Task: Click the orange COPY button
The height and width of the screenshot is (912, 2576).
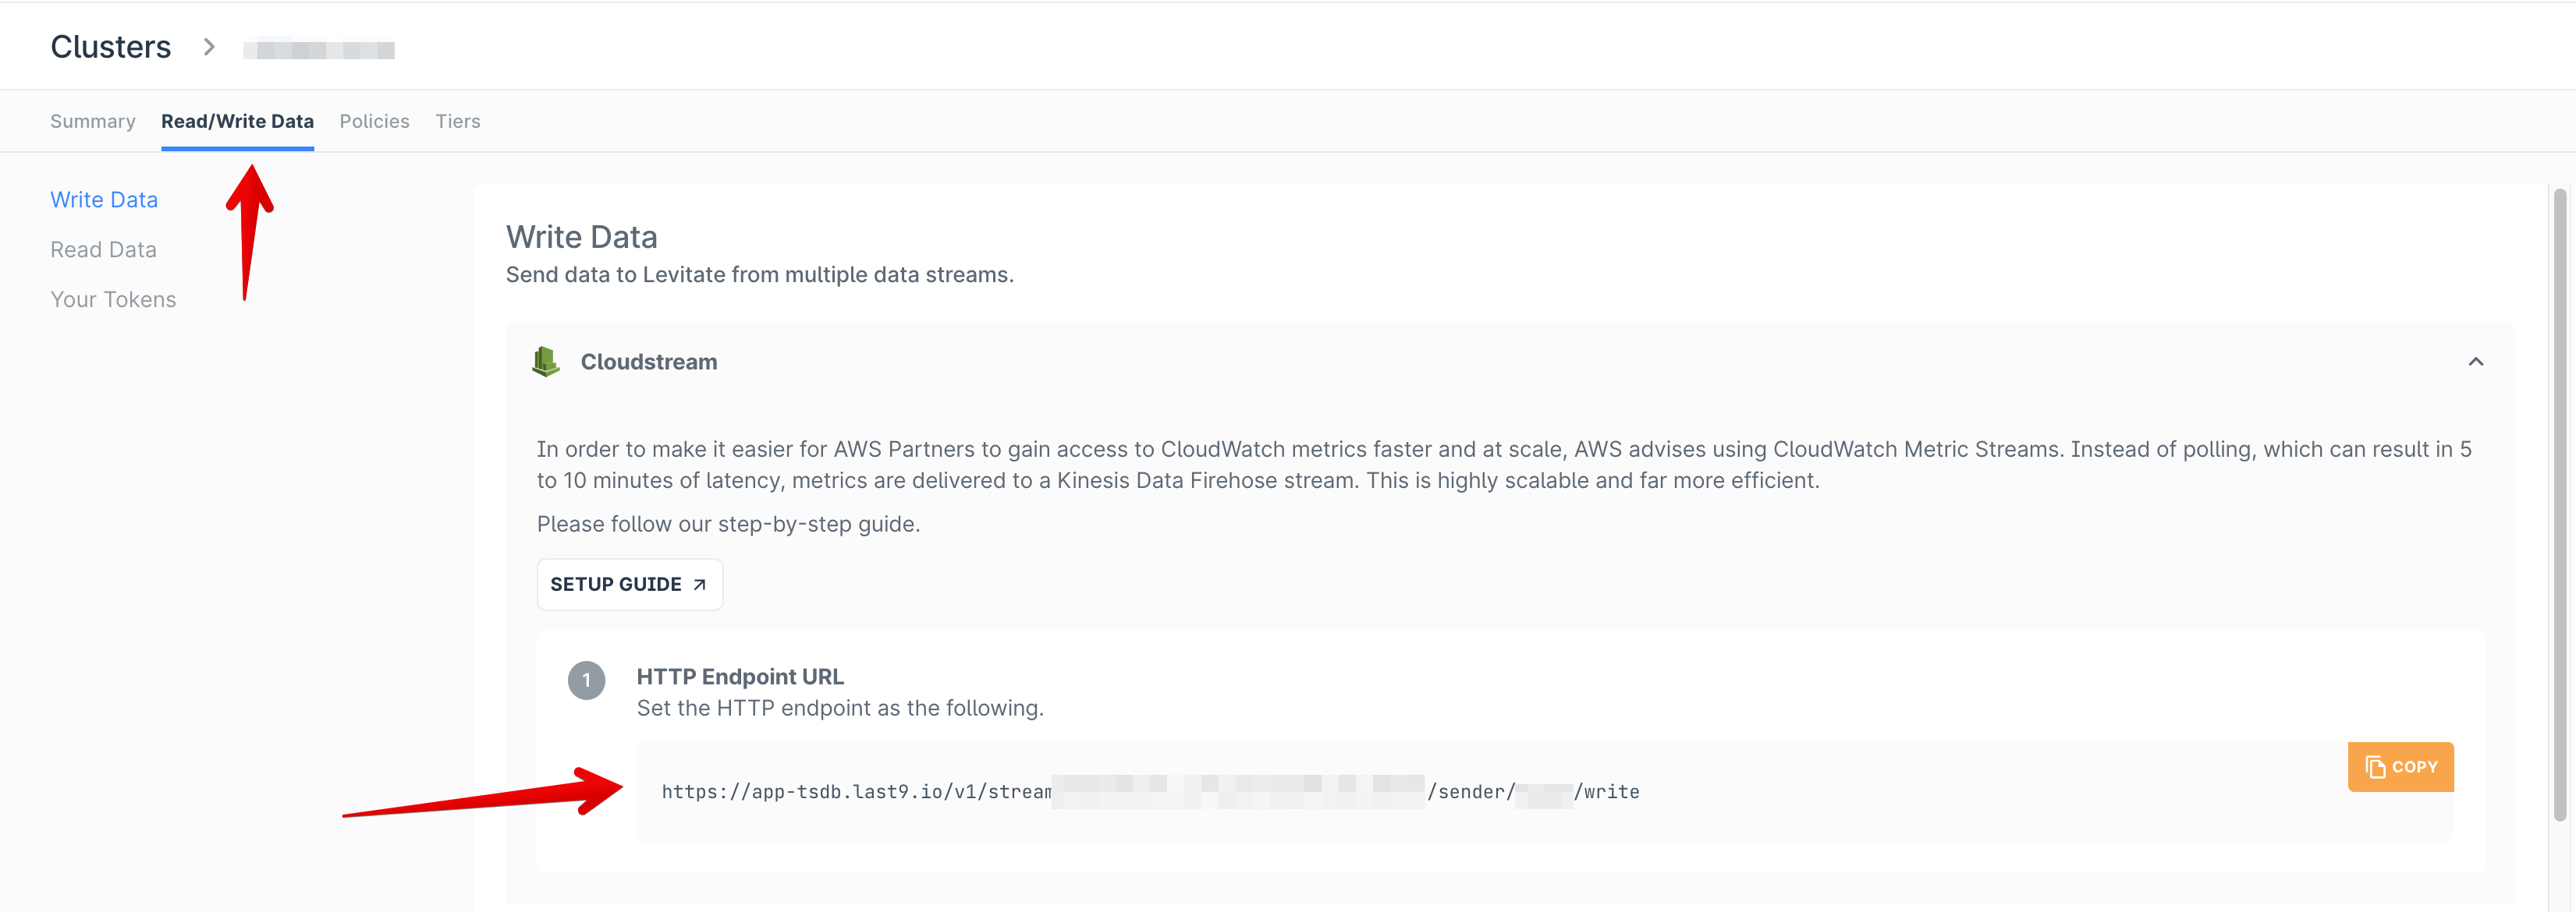Action: click(x=2400, y=767)
